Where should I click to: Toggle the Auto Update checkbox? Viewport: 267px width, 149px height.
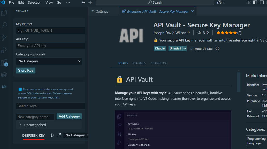[x=192, y=48]
